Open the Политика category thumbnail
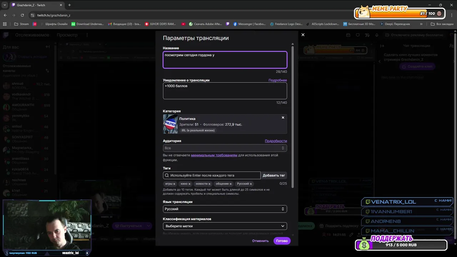The height and width of the screenshot is (257, 457). coord(170,124)
